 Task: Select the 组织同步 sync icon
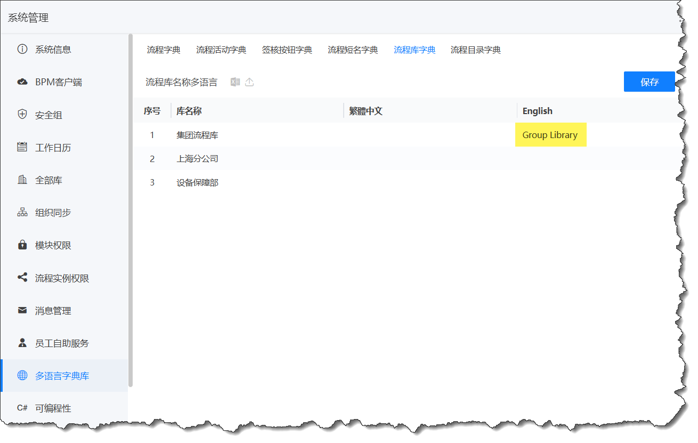[22, 212]
